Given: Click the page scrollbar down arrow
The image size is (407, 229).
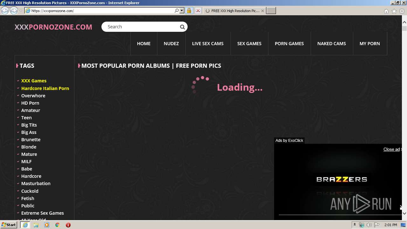Looking at the screenshot, I should pos(404,213).
